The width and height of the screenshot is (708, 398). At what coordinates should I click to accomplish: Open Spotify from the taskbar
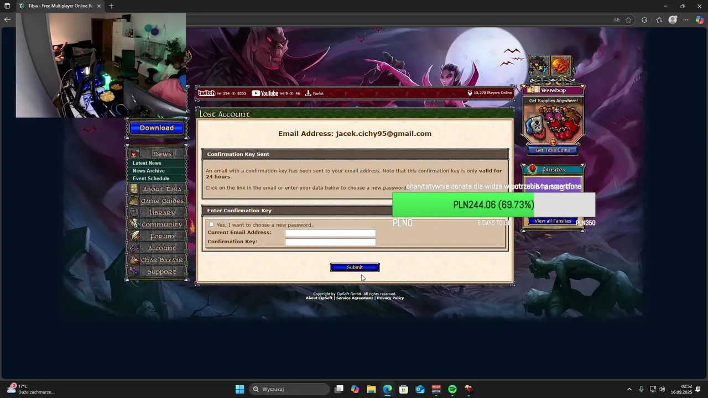452,389
